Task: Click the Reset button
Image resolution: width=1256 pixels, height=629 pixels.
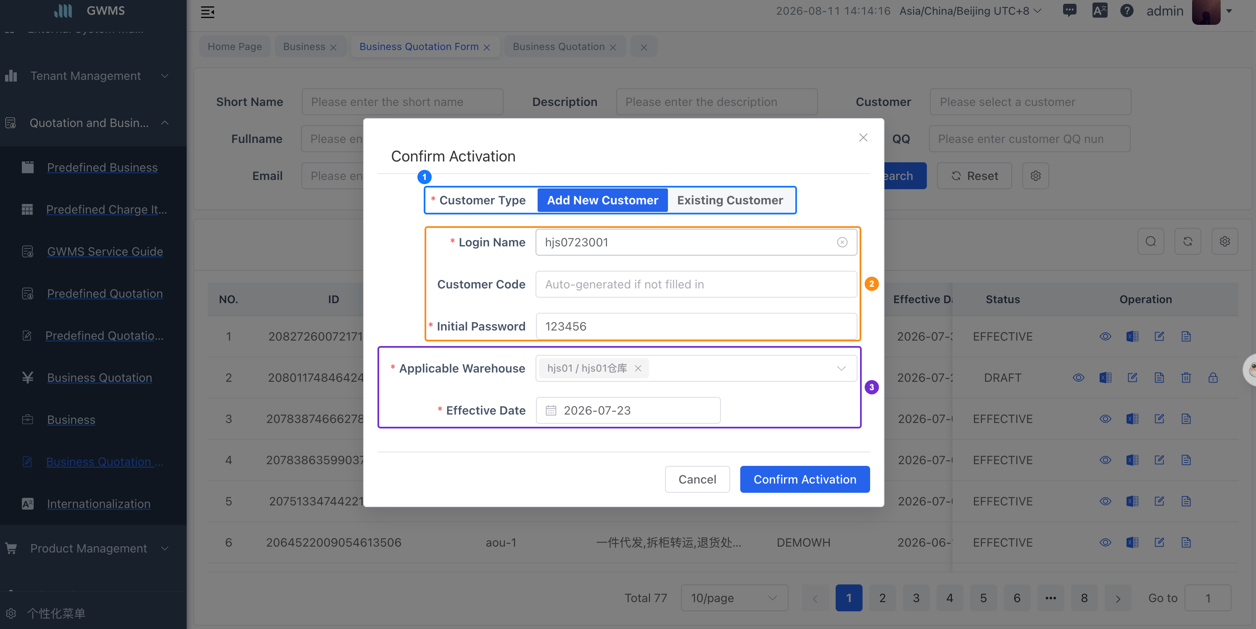Action: click(x=974, y=175)
